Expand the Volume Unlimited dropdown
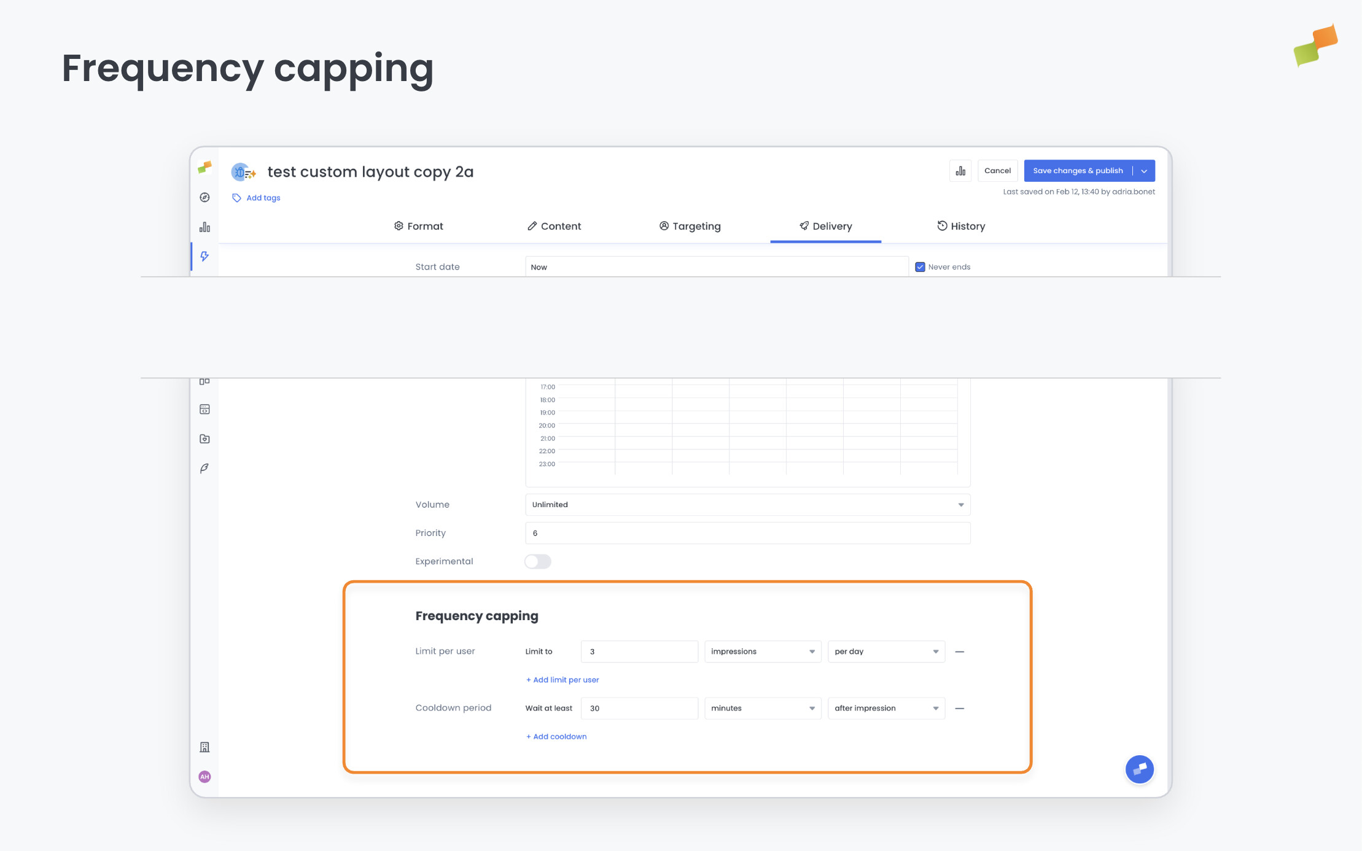Viewport: 1362px width, 851px height. point(747,505)
